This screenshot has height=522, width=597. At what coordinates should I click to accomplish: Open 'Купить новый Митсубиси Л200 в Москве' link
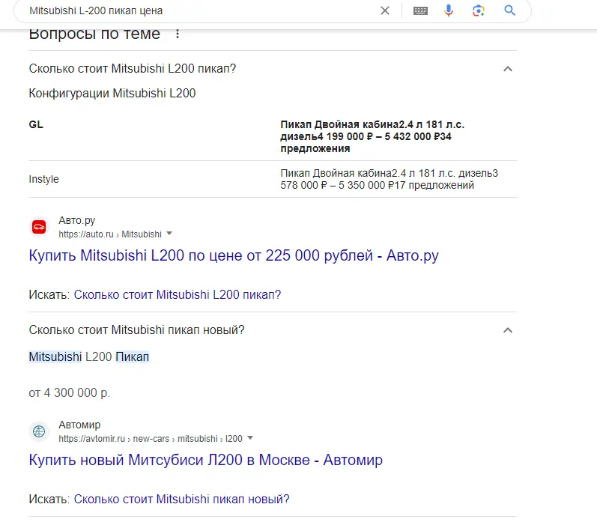(x=205, y=460)
